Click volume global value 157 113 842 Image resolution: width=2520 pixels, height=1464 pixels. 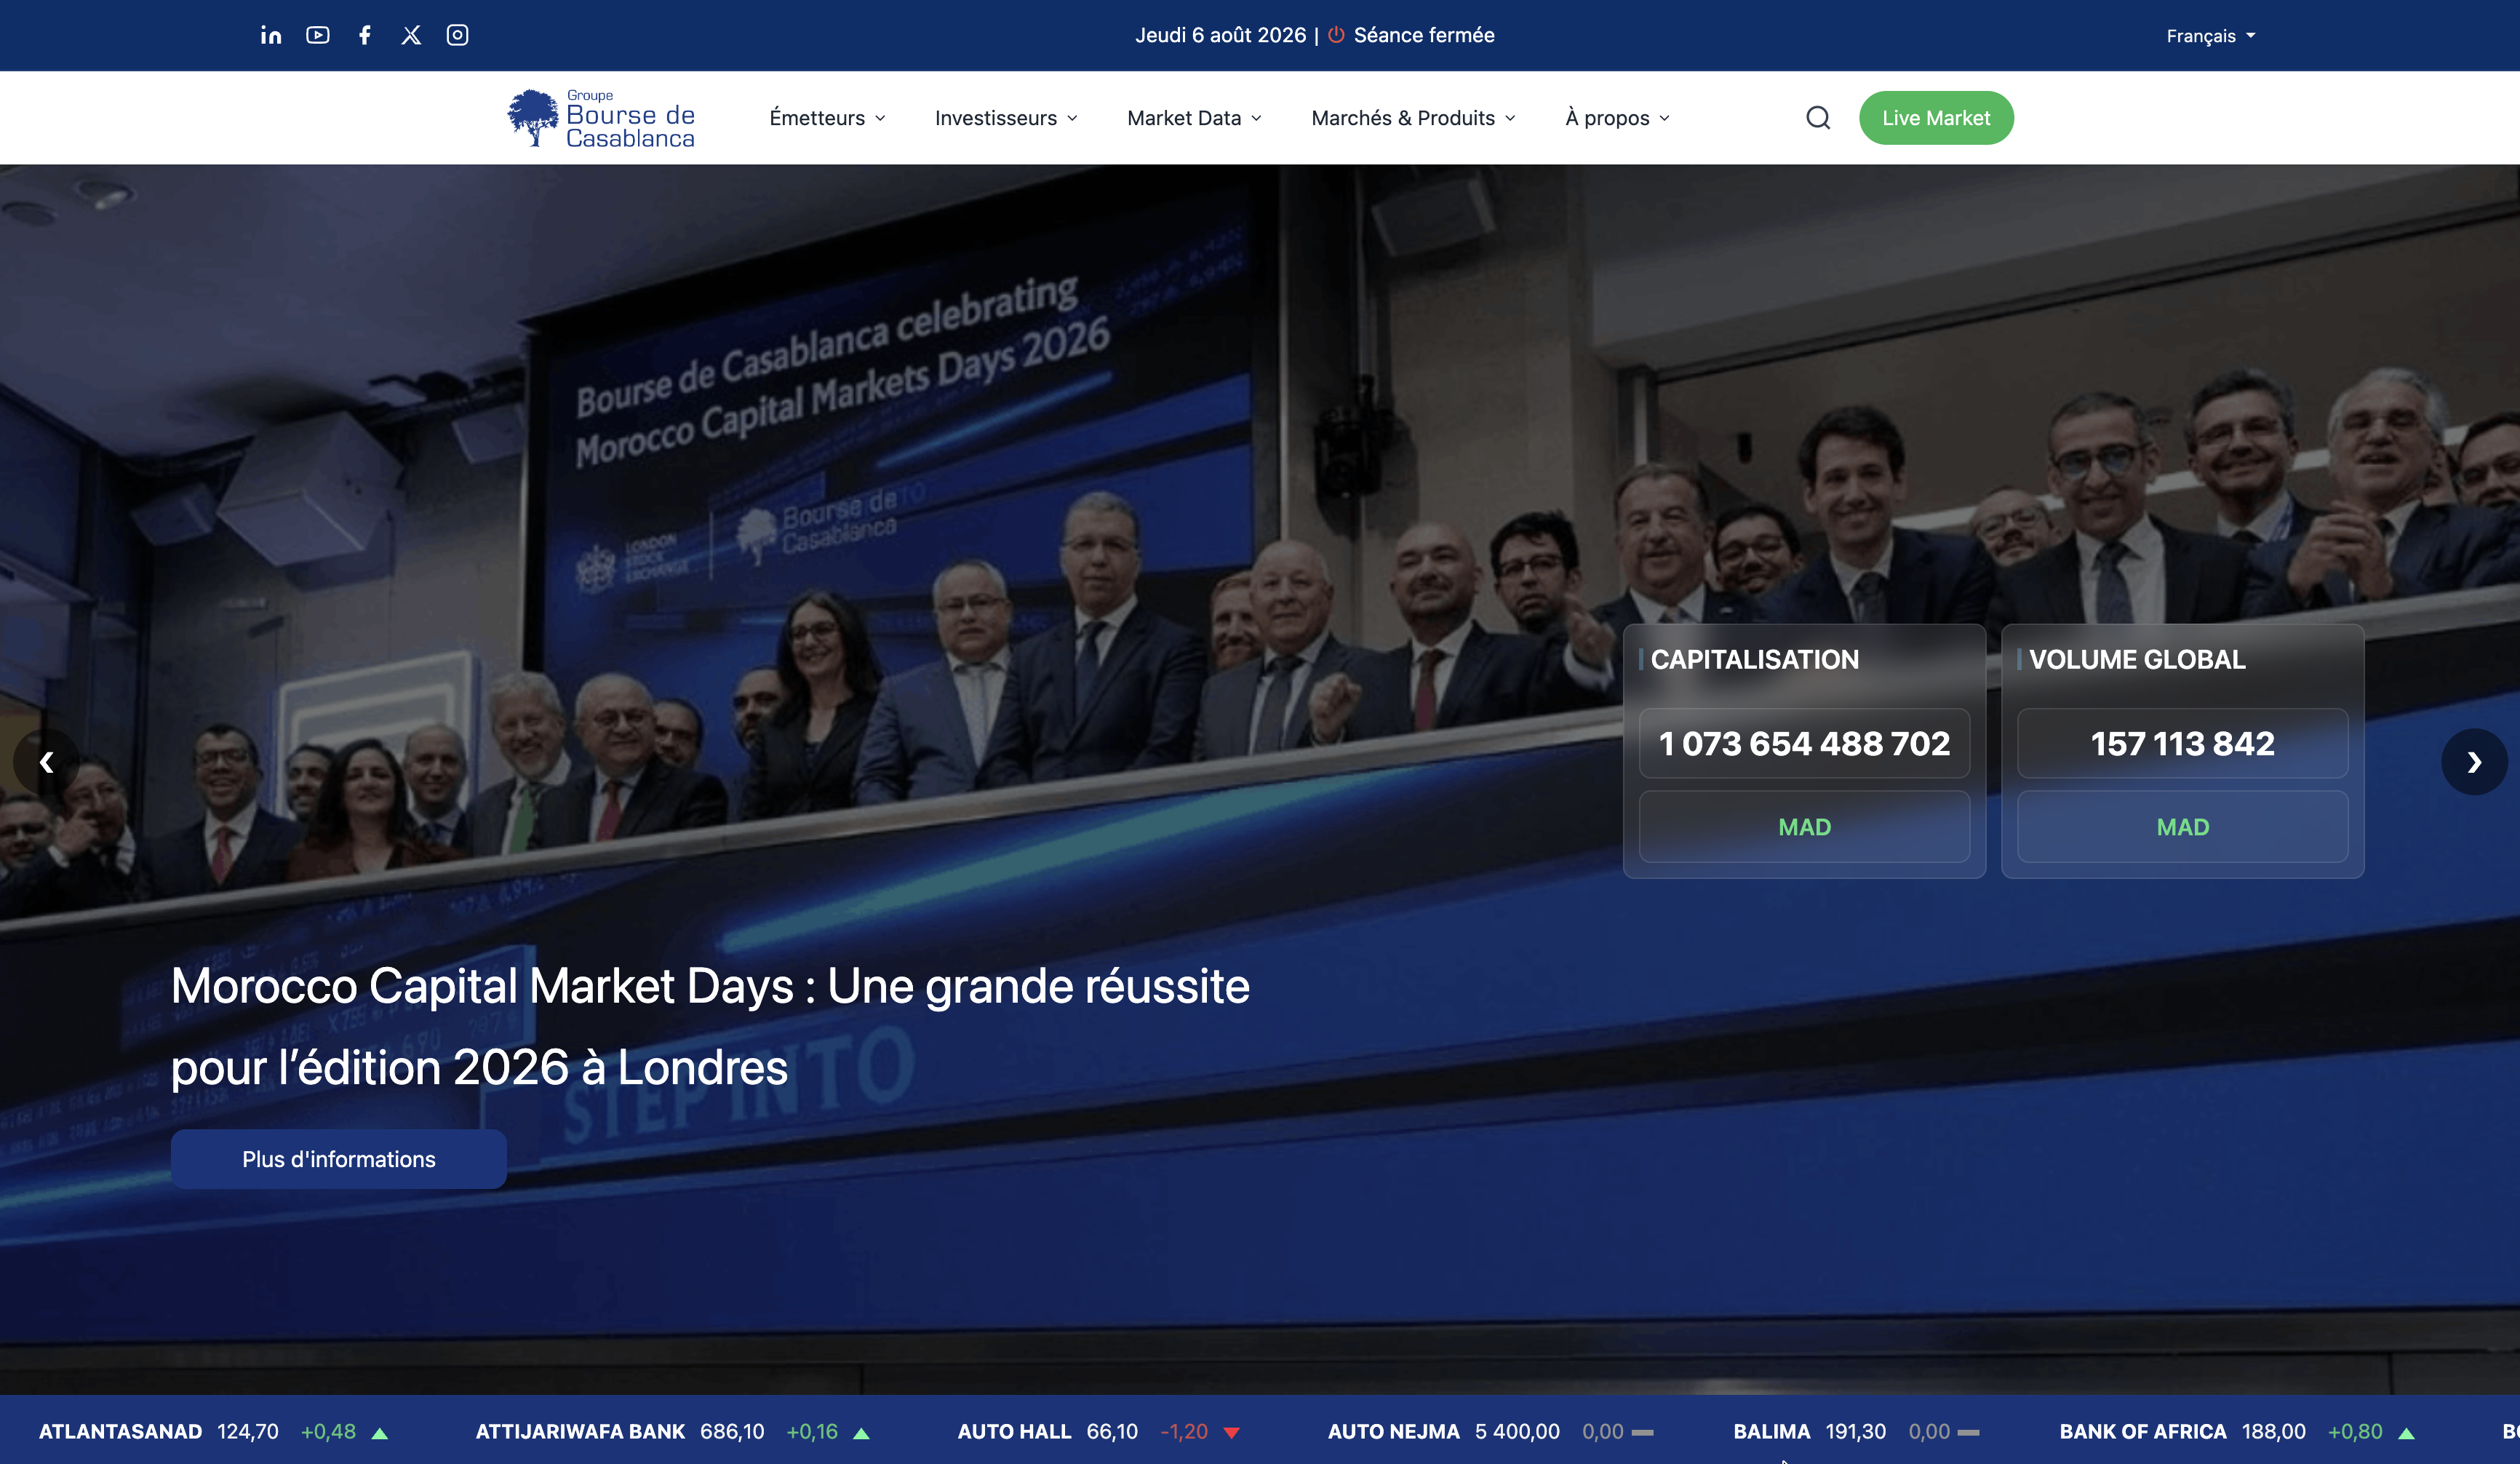2182,743
